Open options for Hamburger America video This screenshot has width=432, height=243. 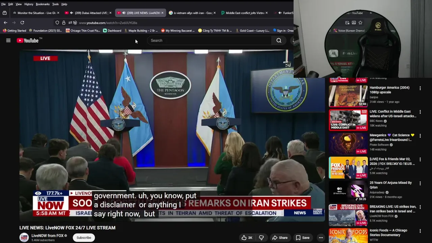pos(420,88)
